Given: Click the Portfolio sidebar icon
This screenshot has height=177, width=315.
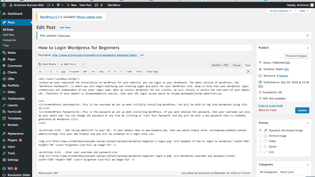Looking at the screenshot, I should 4,85.
